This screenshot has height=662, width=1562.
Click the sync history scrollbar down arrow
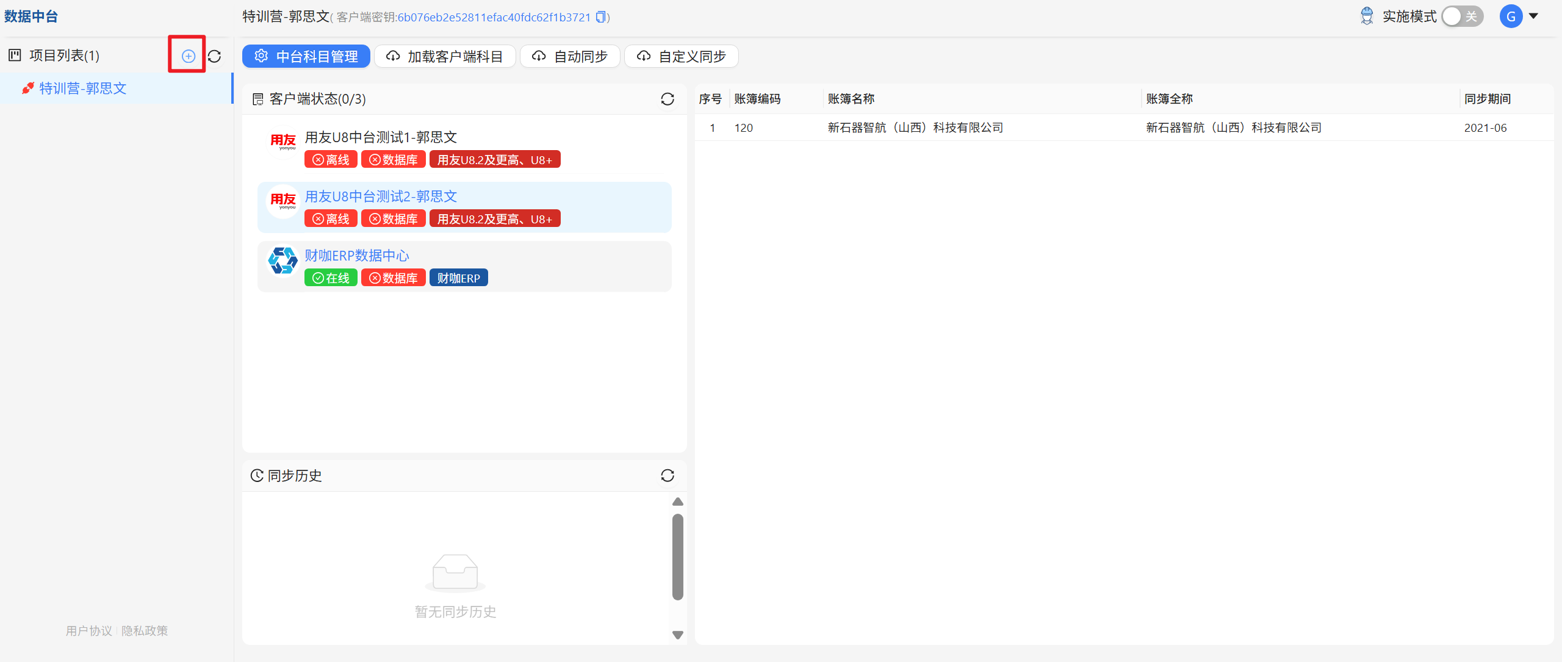(677, 635)
